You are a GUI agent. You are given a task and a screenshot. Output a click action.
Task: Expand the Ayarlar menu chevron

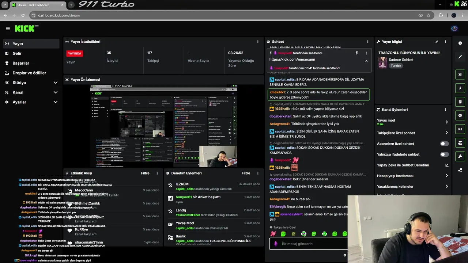point(55,102)
